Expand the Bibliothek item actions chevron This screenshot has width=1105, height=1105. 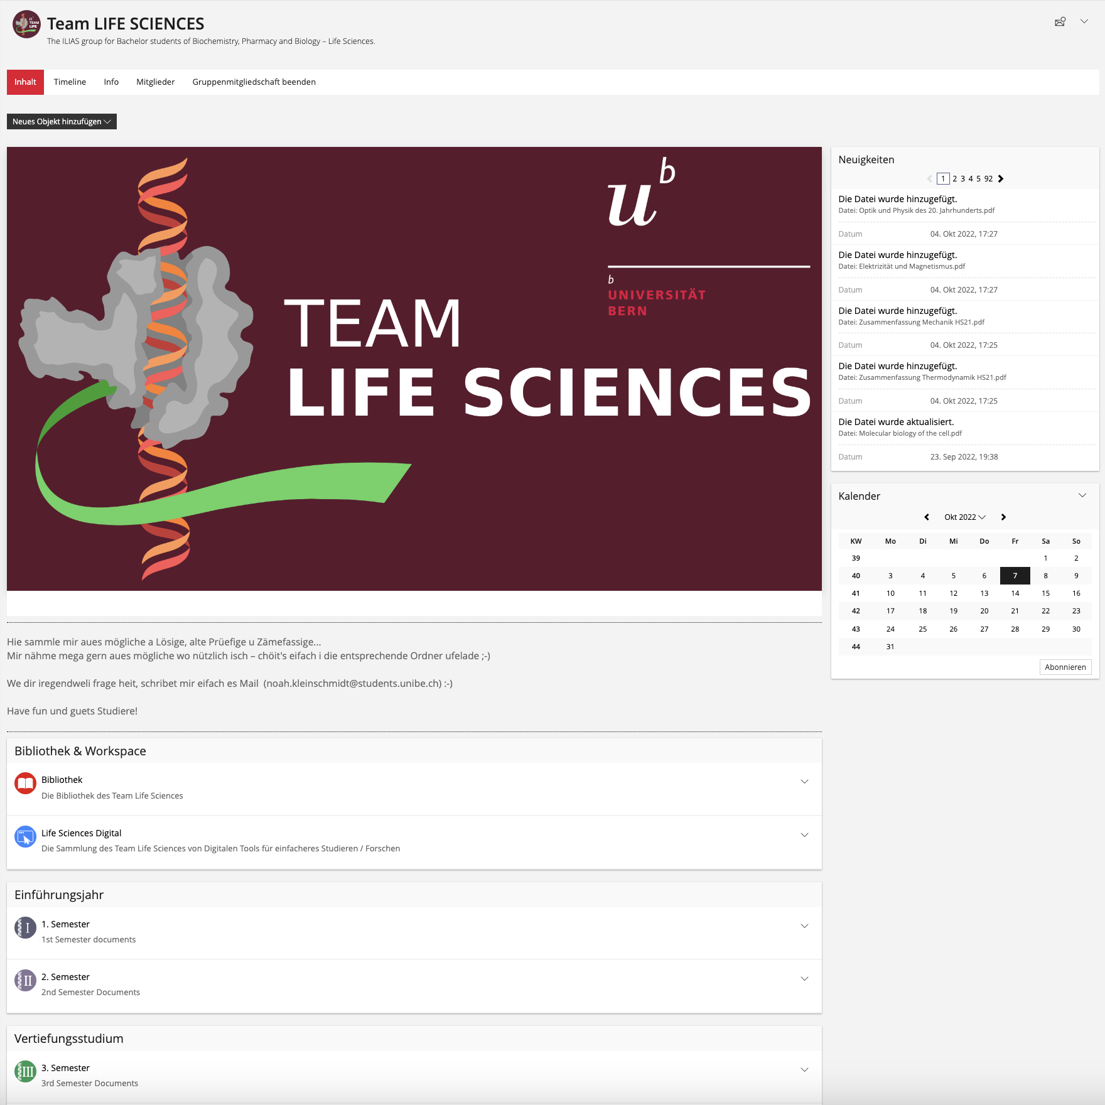(804, 782)
